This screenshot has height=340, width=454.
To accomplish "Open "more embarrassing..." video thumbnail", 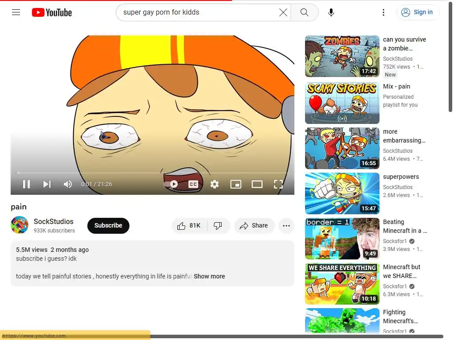I will click(x=342, y=148).
